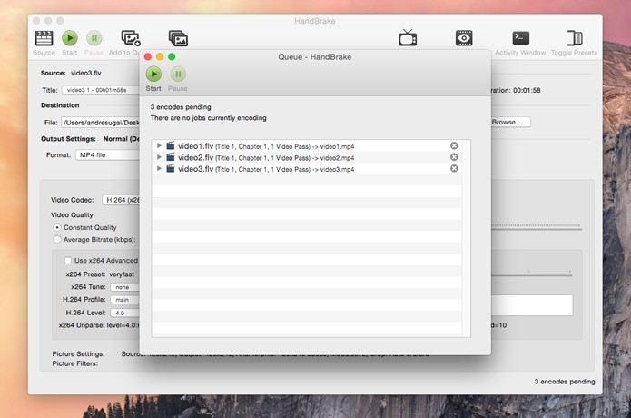Click the 'Source: video3.flv' label
This screenshot has width=631, height=418.
pyautogui.click(x=71, y=73)
